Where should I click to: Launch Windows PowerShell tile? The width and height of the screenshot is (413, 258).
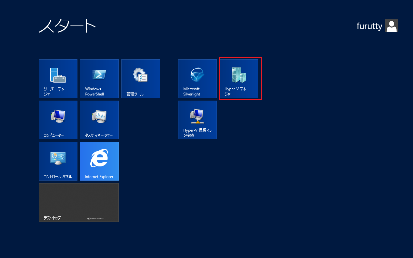pyautogui.click(x=99, y=79)
